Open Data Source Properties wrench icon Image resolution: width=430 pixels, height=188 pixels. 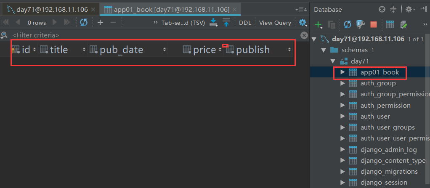360,25
